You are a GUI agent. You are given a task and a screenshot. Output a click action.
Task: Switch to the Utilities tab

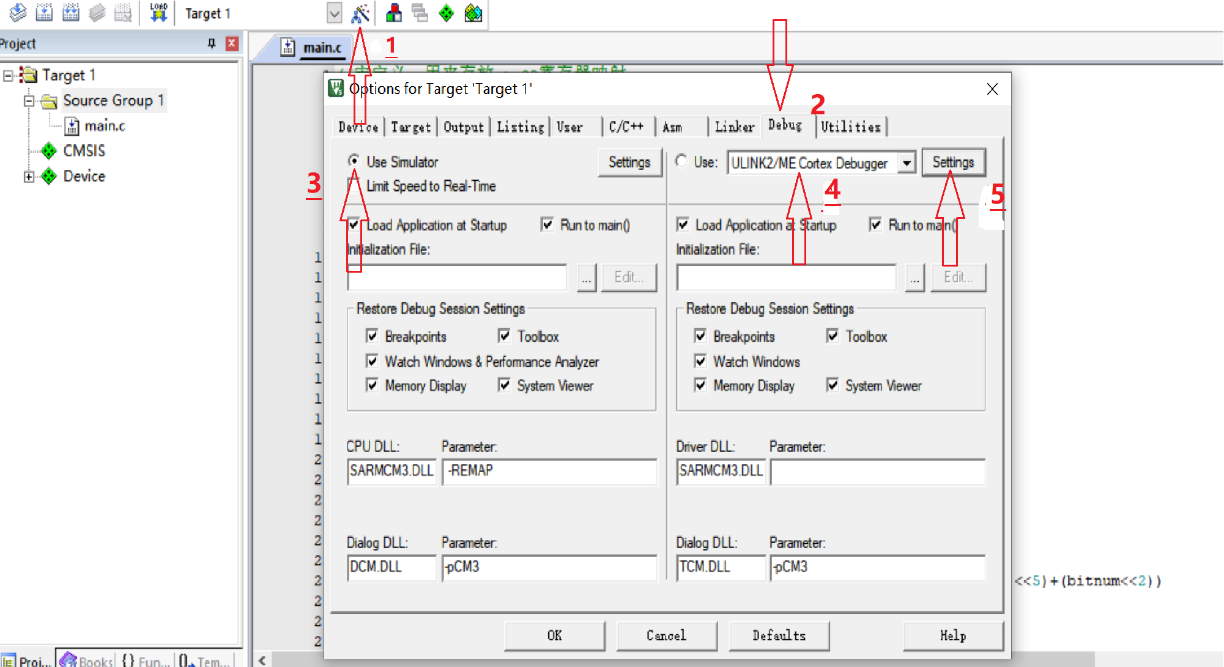pyautogui.click(x=850, y=127)
